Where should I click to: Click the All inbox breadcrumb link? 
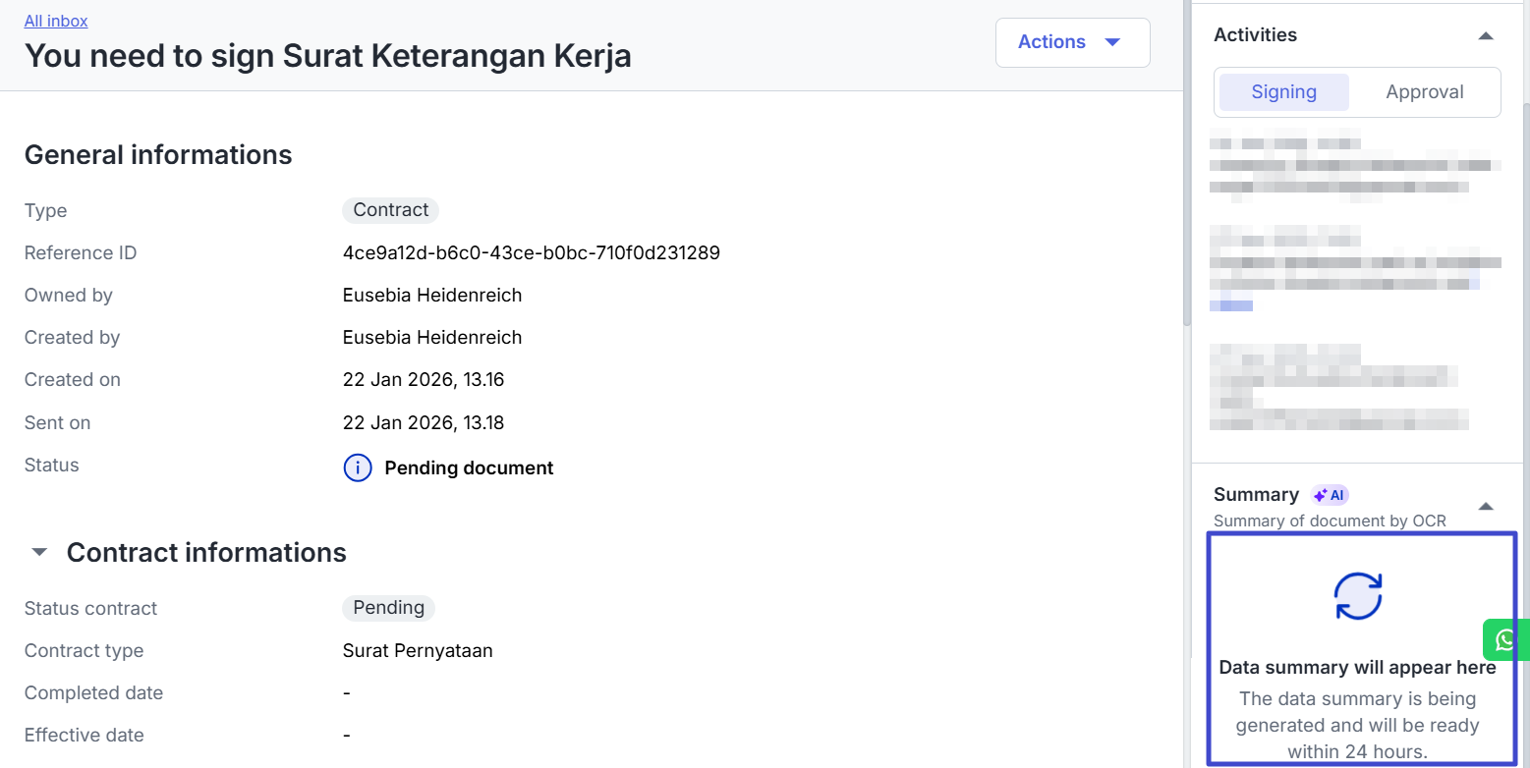click(x=56, y=21)
